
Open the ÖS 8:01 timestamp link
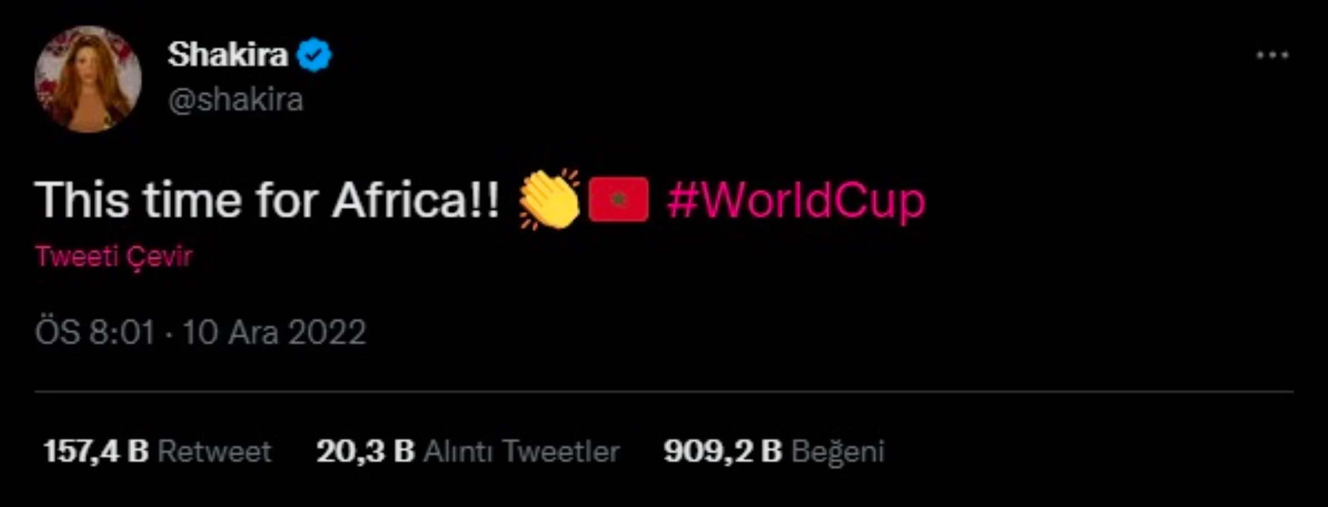(x=95, y=332)
